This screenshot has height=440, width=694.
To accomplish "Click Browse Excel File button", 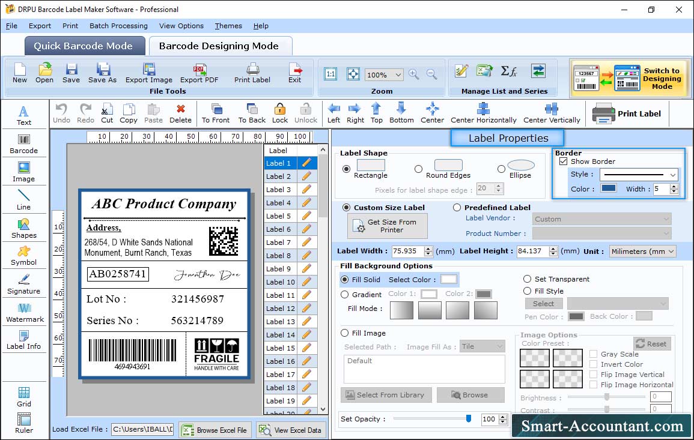I will (x=216, y=430).
